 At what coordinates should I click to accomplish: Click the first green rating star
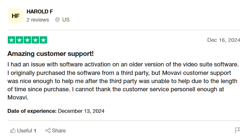[11, 40]
